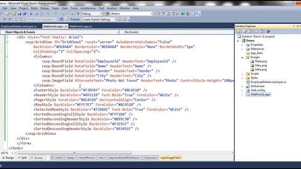The height and width of the screenshot is (169, 301).
Task: Click the Open File folder icon
Action: coord(14,14)
